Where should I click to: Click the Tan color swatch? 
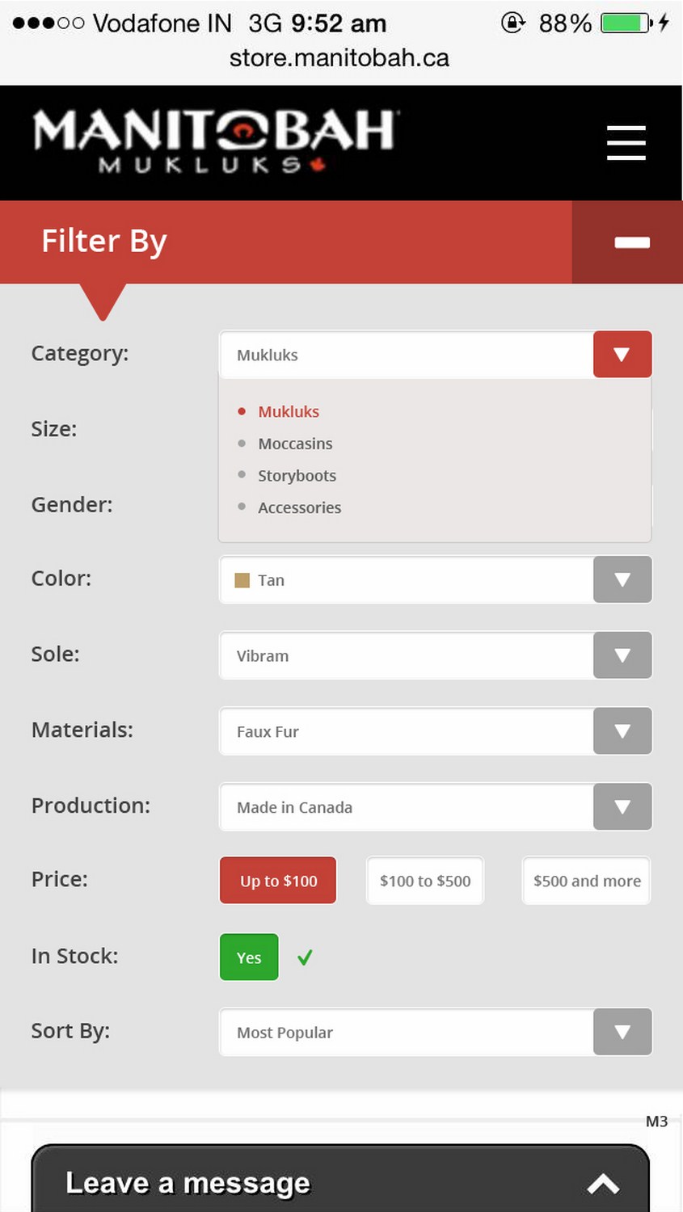click(242, 580)
